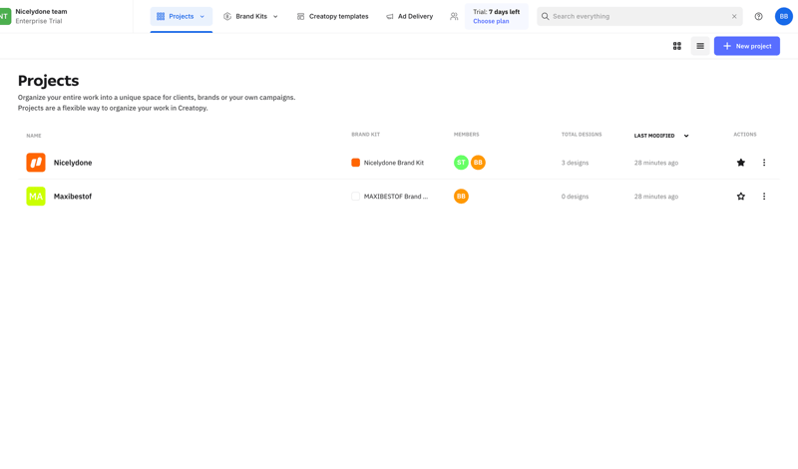Switch to grid view
This screenshot has width=798, height=469.
(x=677, y=46)
